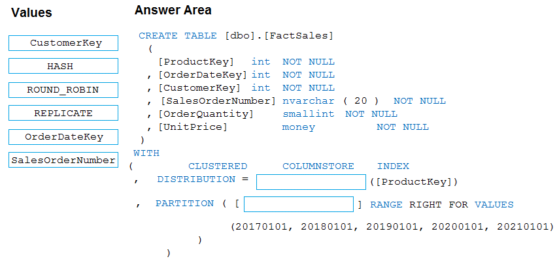The width and height of the screenshot is (557, 261).
Task: Click the [OrderQuantity] column name
Action: 206,114
